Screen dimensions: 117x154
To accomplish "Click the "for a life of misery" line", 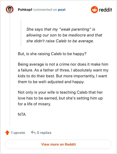I will coord(35,104).
